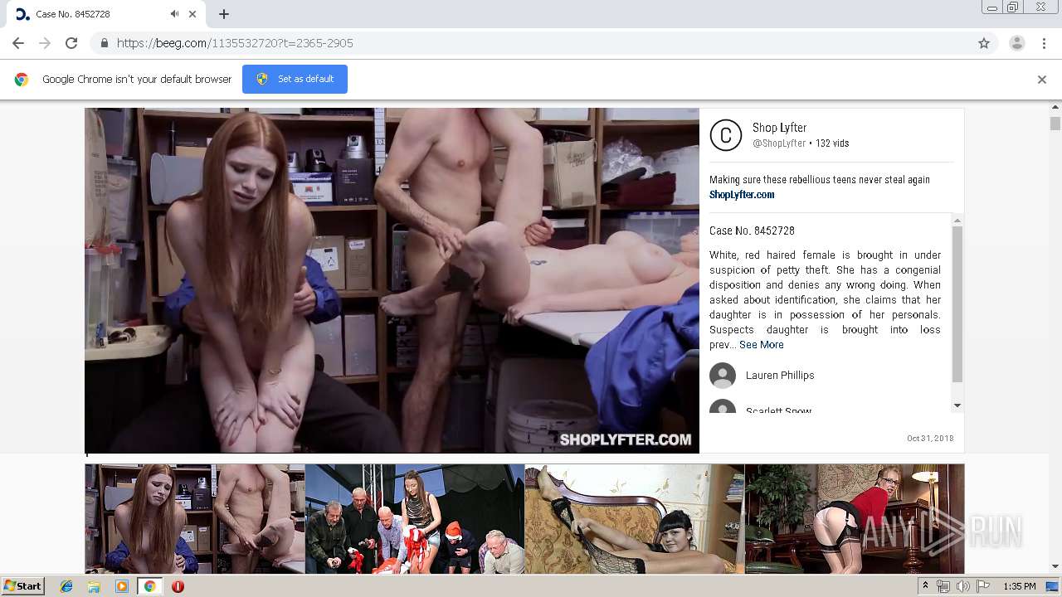Click the channel round C logo

[x=726, y=135]
